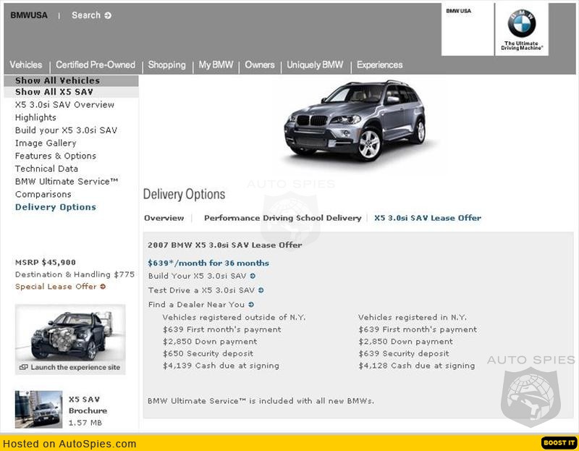Viewport: 579px width, 451px height.
Task: Click the X5 SAV brochure thumbnail
Action: tap(39, 409)
